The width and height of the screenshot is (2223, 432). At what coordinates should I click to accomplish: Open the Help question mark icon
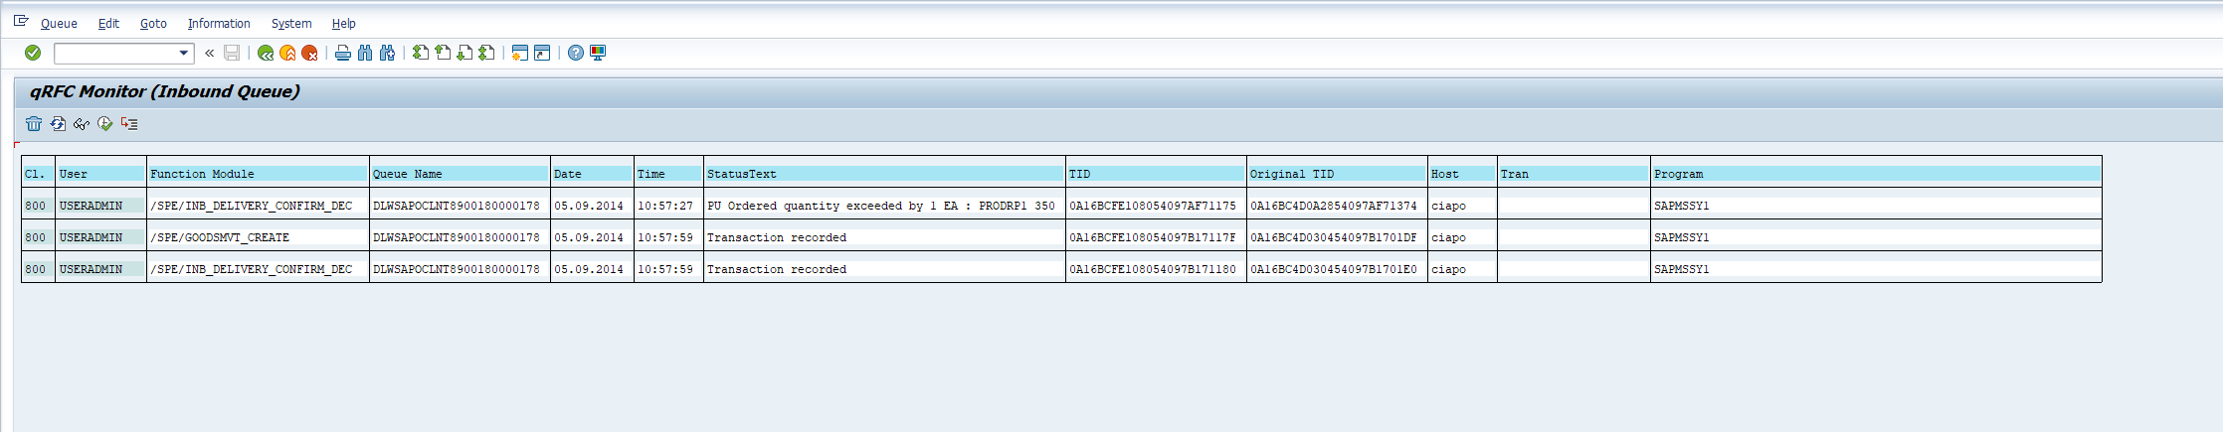click(x=576, y=53)
